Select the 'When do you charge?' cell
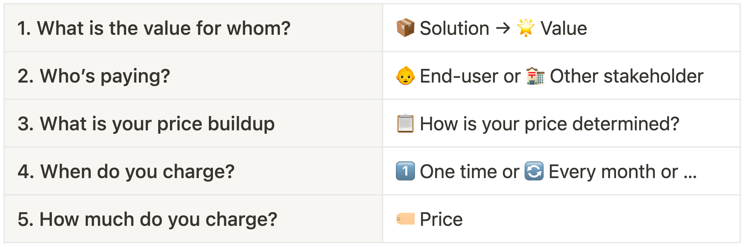This screenshot has width=744, height=247. click(x=194, y=171)
